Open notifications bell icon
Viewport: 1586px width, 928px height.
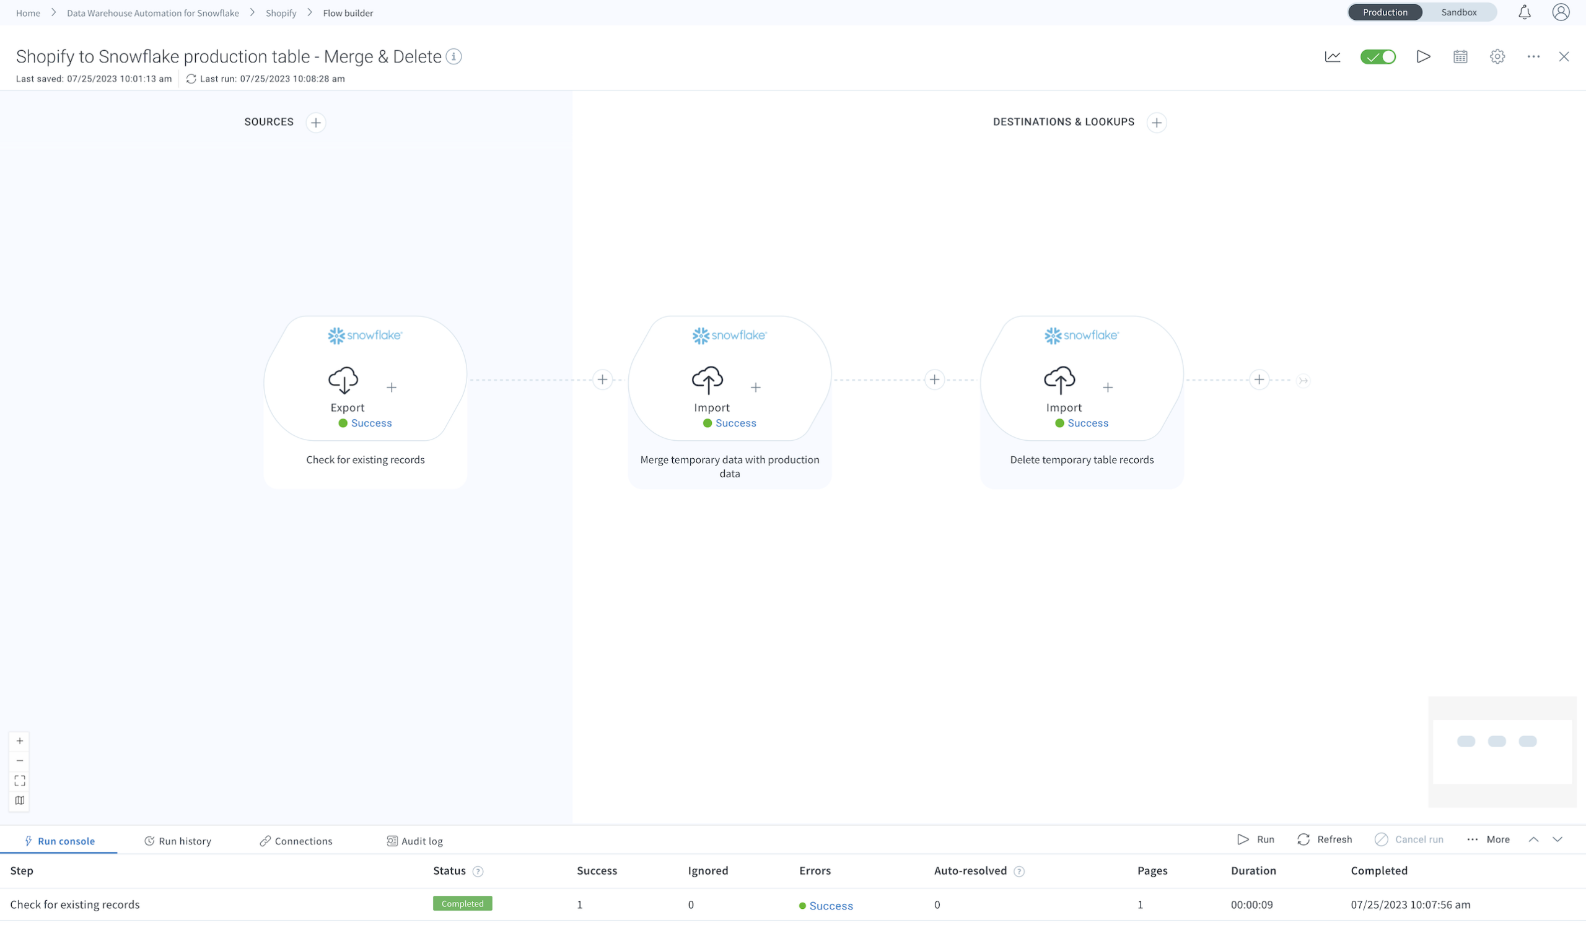click(x=1524, y=12)
